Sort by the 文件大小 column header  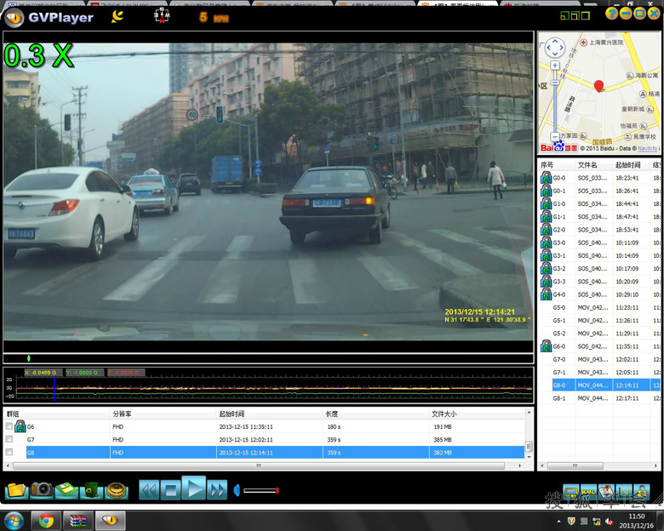tap(443, 414)
